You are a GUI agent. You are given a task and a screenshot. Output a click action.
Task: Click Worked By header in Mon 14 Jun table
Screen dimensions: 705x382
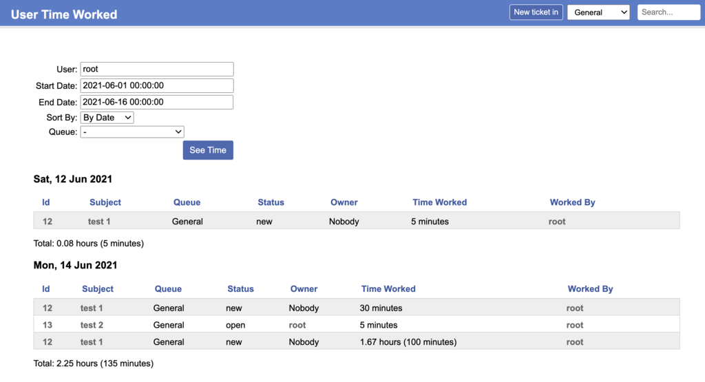tap(590, 289)
